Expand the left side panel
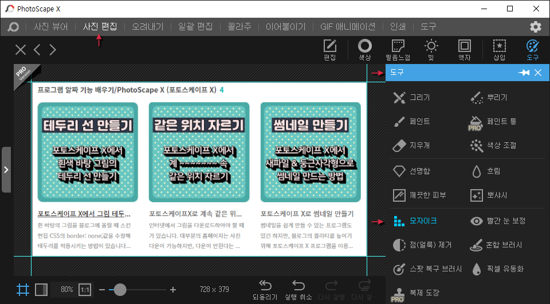550x304 pixels. coord(6,170)
